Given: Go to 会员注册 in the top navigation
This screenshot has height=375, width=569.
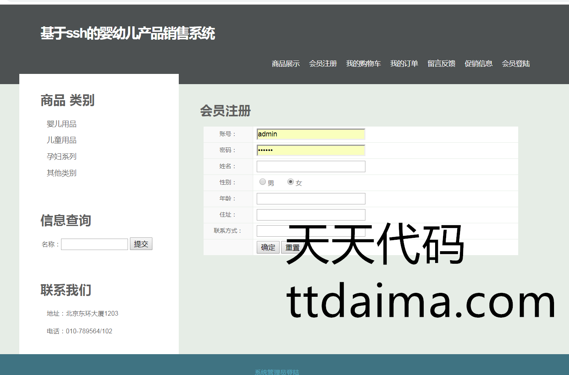Looking at the screenshot, I should 322,64.
